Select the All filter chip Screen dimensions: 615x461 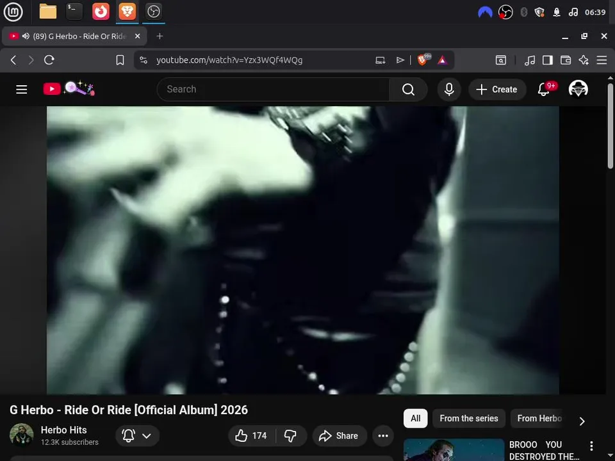415,418
